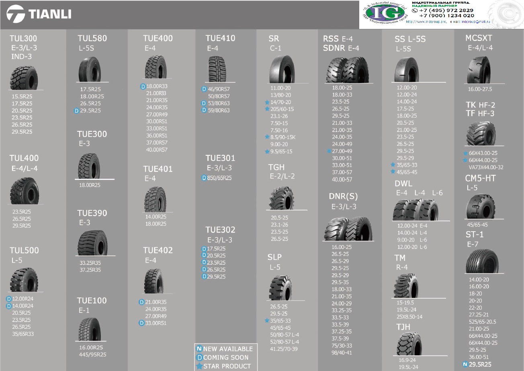Select the TUE302 heading
The image size is (524, 371).
click(x=220, y=230)
